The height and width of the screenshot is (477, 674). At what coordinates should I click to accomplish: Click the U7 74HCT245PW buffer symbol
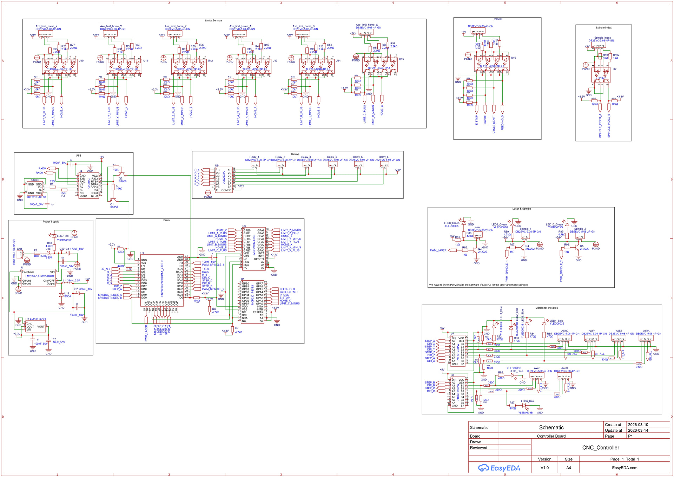pos(458,351)
